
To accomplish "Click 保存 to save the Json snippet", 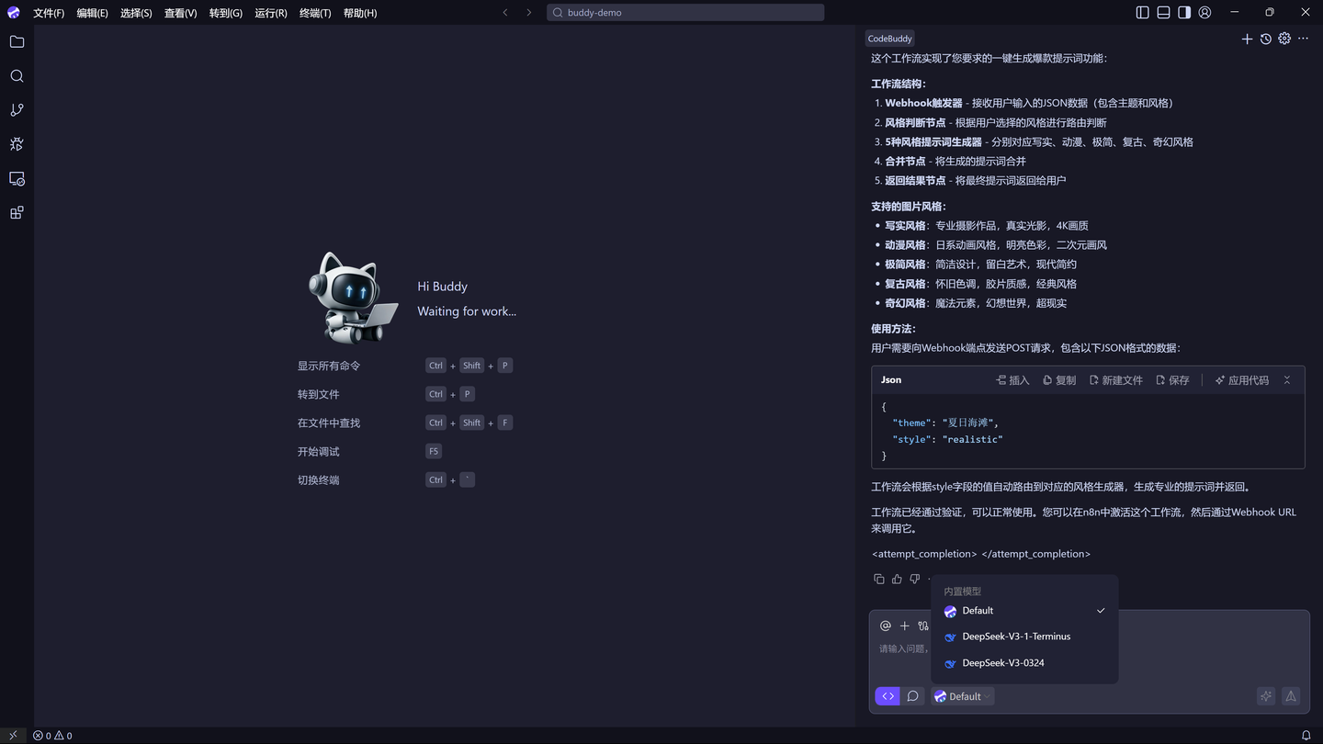I will click(x=1172, y=379).
